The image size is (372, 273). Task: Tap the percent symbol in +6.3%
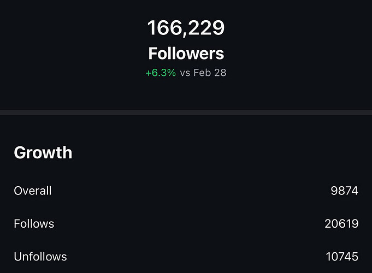click(172, 73)
